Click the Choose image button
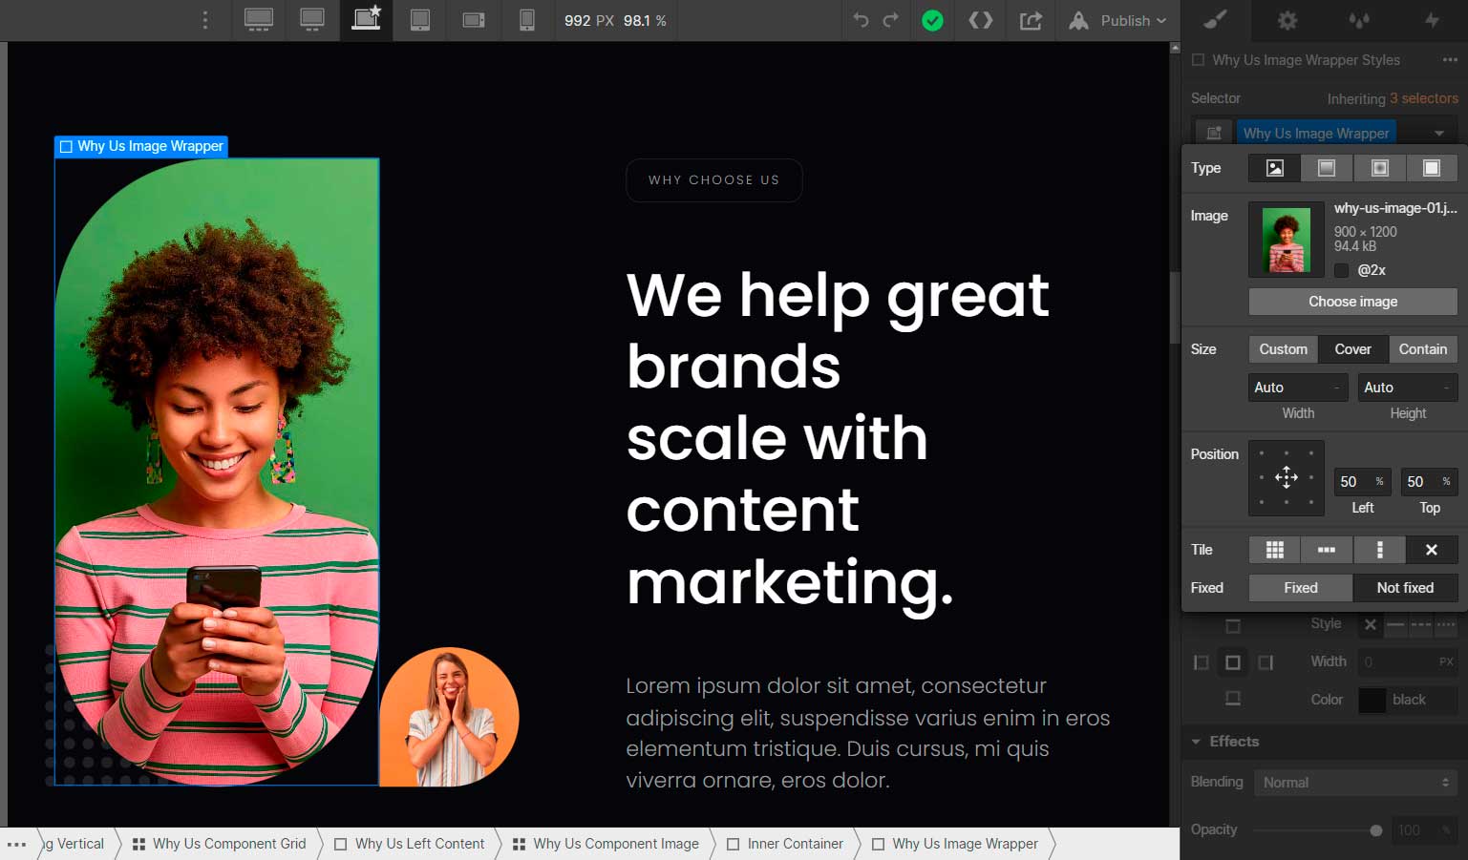The height and width of the screenshot is (860, 1468). coord(1352,302)
